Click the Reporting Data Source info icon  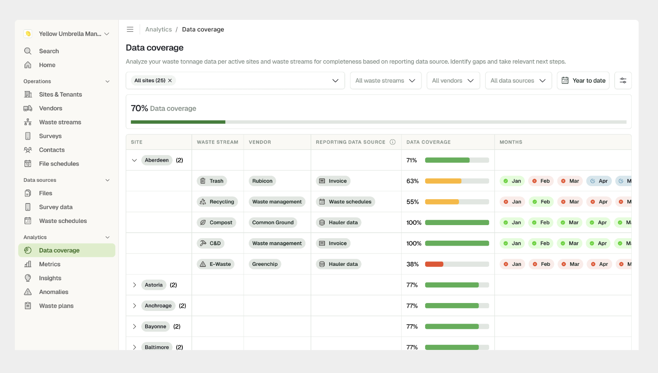pyautogui.click(x=393, y=142)
